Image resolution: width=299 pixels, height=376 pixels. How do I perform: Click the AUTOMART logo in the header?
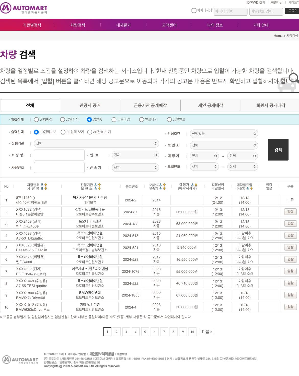(24, 8)
